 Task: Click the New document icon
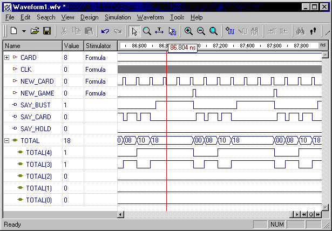[14, 31]
